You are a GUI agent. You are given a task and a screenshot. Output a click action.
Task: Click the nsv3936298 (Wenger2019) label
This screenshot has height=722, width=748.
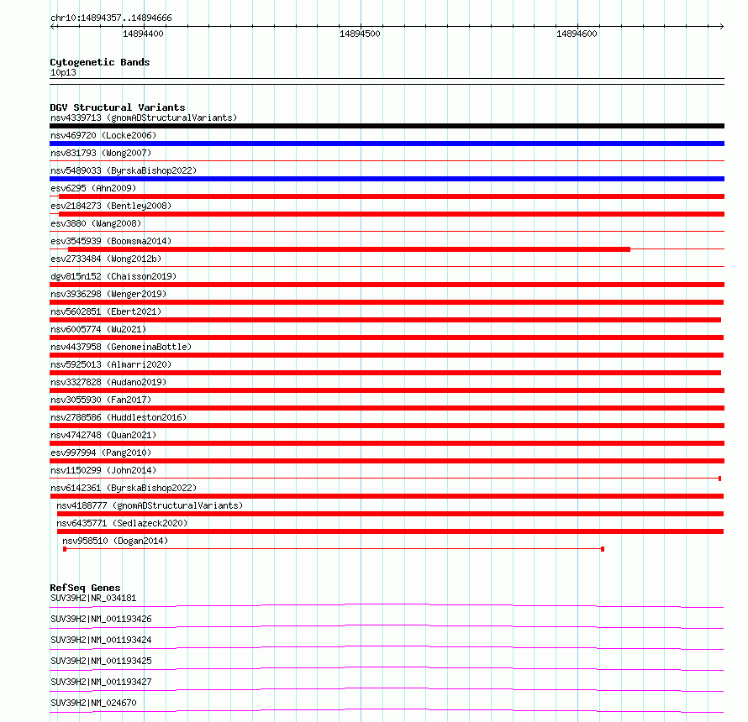coord(108,294)
